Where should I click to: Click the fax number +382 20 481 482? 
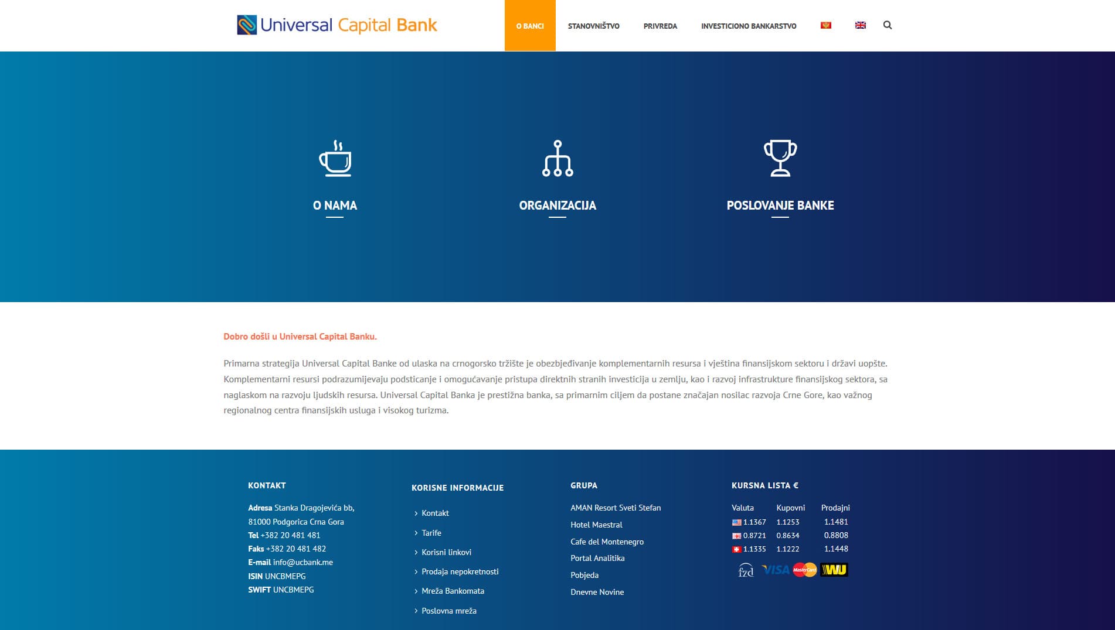(x=296, y=549)
